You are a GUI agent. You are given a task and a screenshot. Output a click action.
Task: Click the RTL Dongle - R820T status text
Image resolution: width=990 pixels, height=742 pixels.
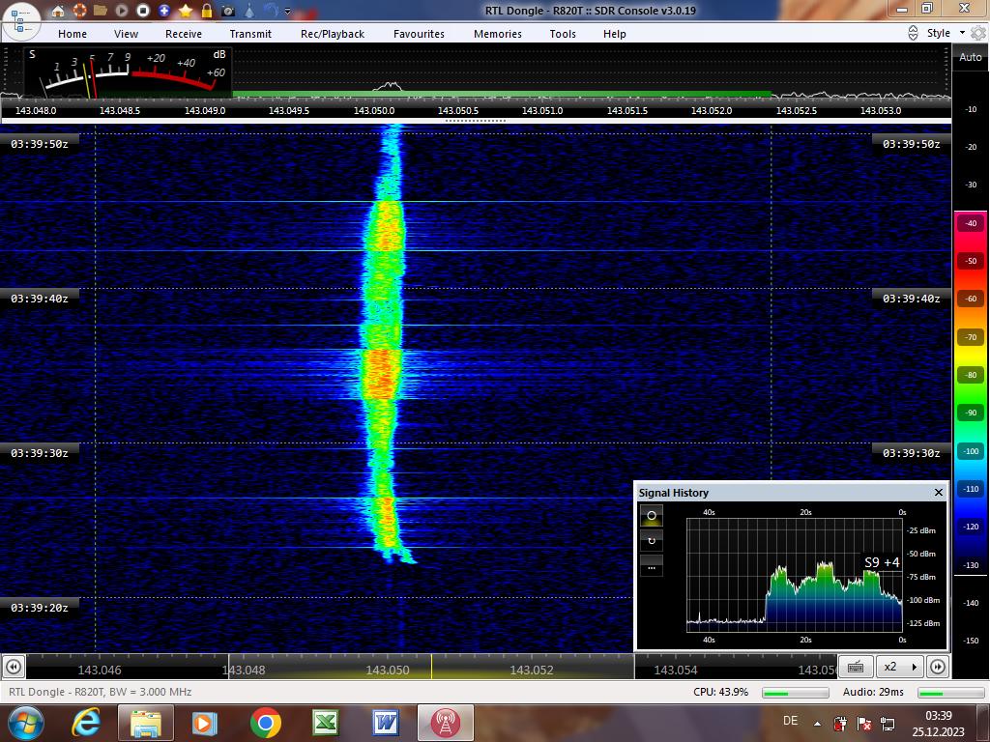tap(101, 692)
